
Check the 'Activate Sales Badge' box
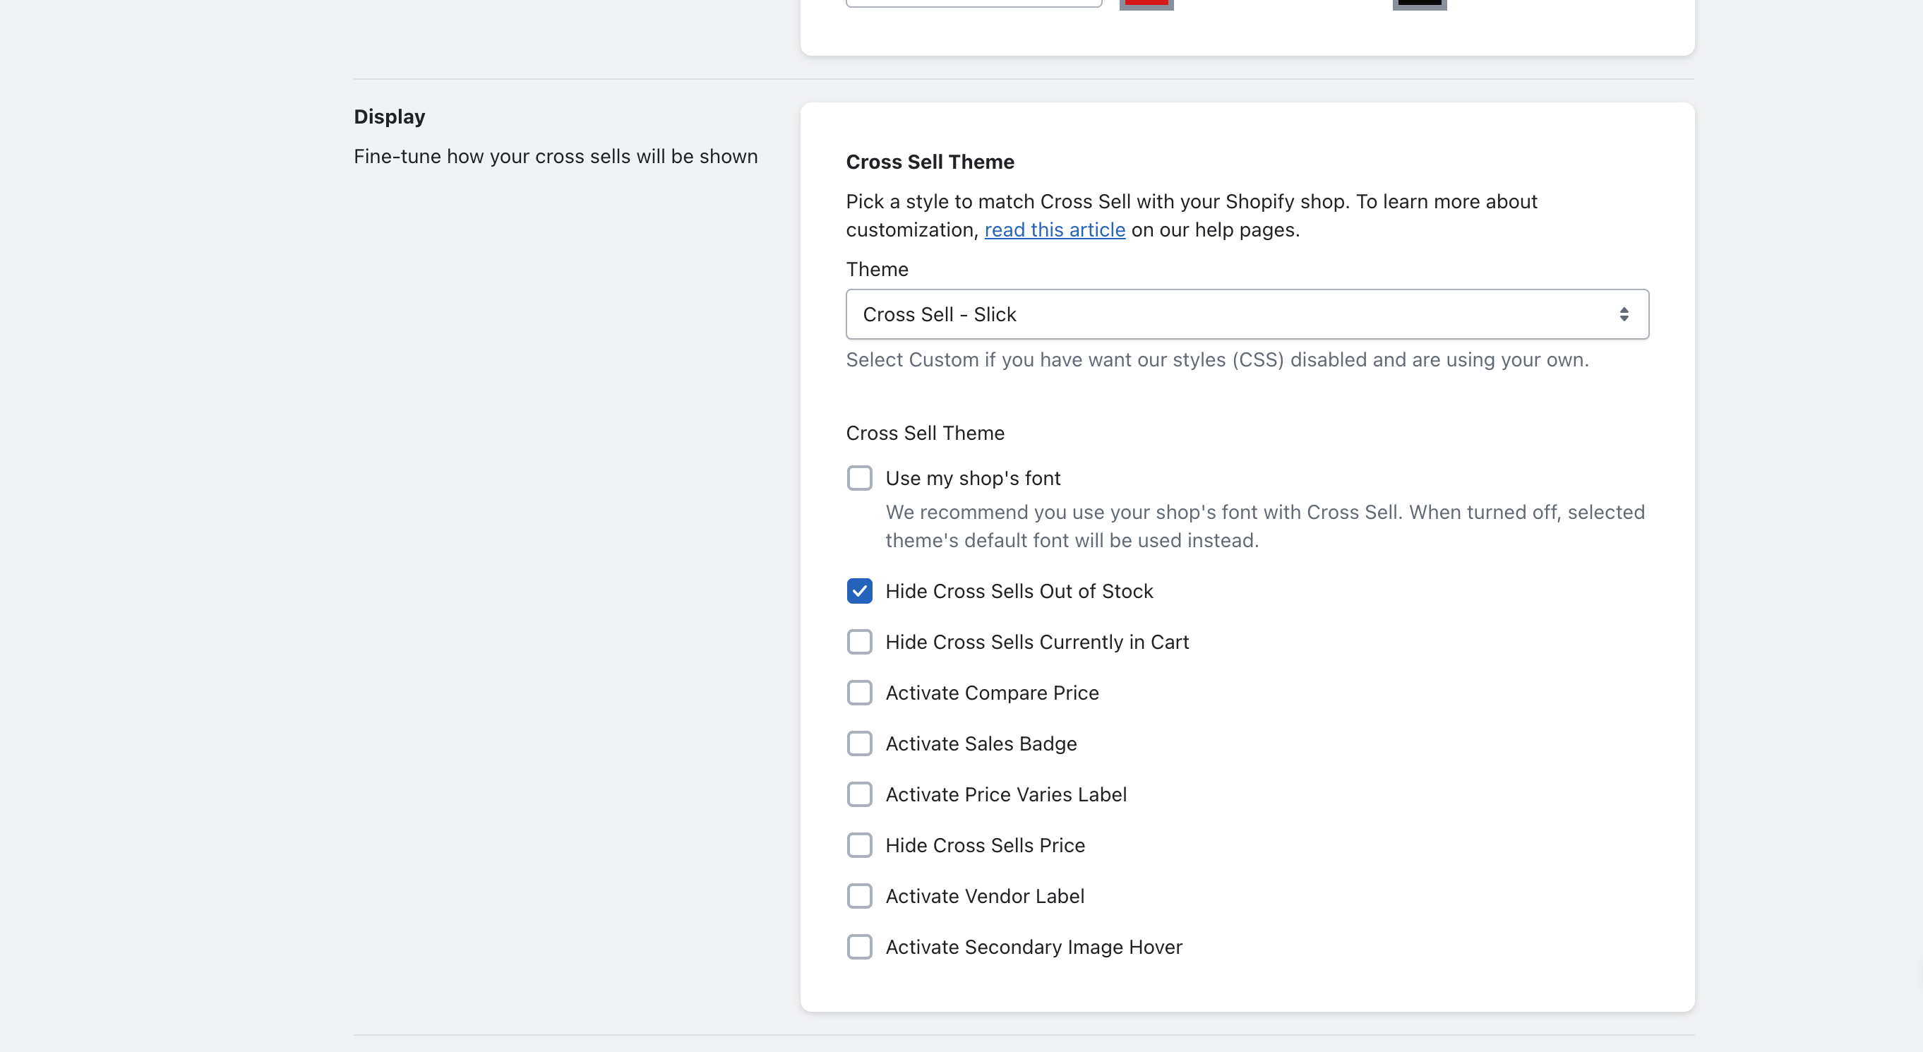[859, 743]
